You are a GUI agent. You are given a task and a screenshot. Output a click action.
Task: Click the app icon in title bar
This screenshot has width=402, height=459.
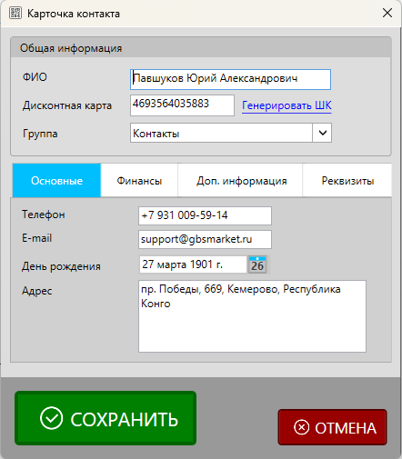(x=15, y=14)
